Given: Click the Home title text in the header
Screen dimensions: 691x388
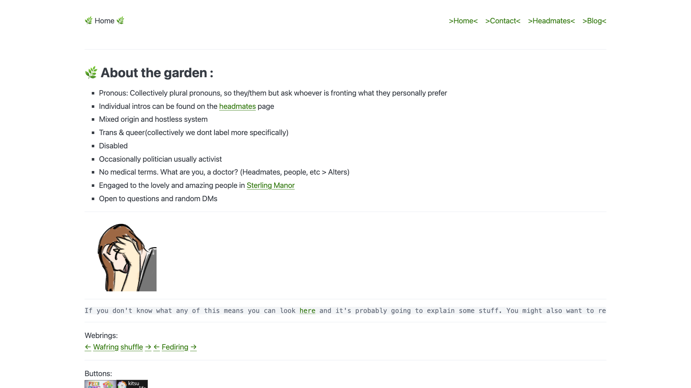Looking at the screenshot, I should (104, 20).
